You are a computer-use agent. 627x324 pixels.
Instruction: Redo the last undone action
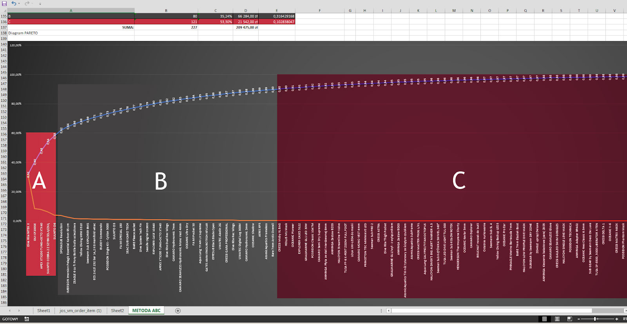(27, 3)
